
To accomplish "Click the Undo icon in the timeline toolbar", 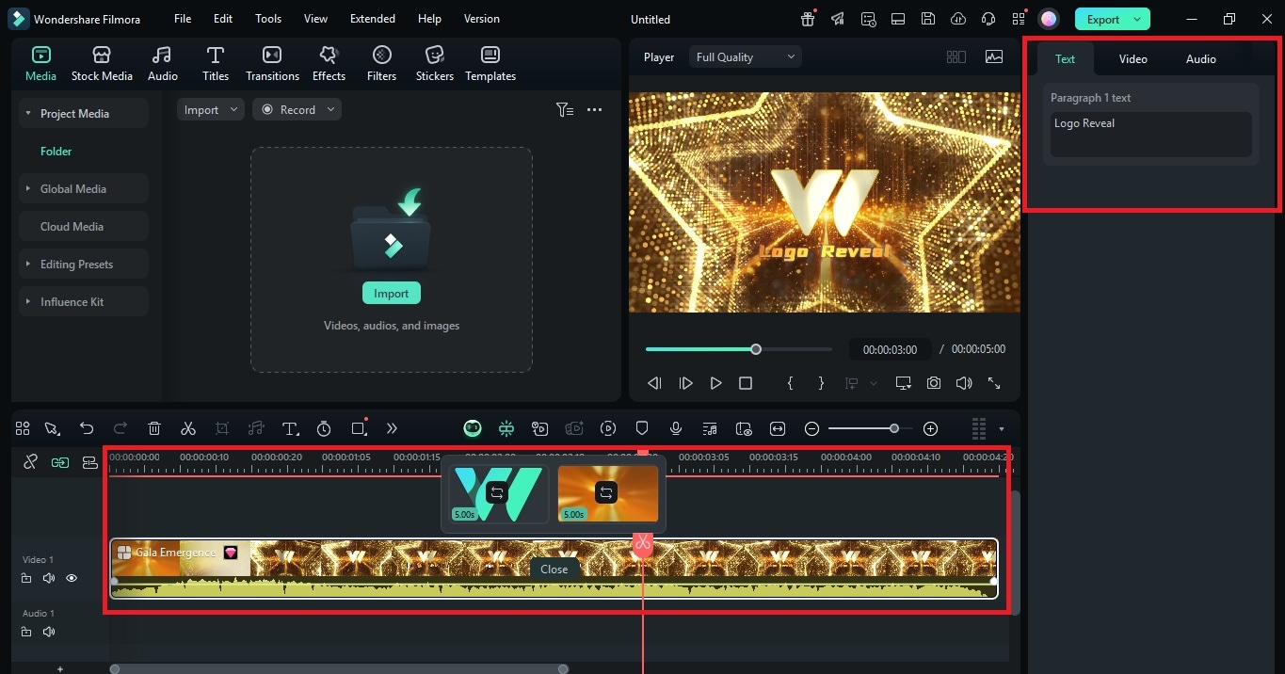I will click(88, 428).
